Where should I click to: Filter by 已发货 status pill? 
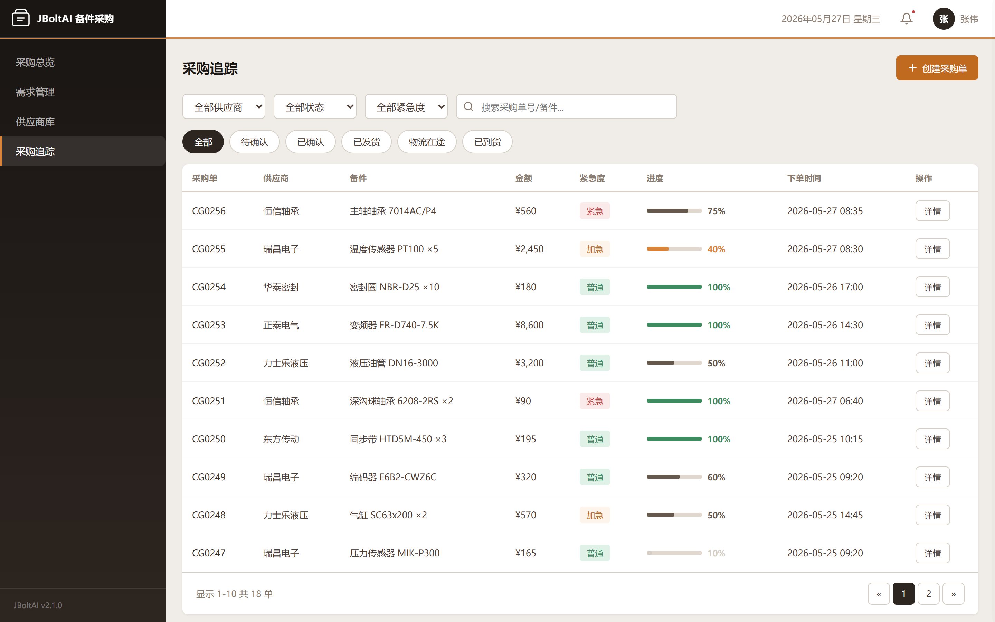pos(366,142)
